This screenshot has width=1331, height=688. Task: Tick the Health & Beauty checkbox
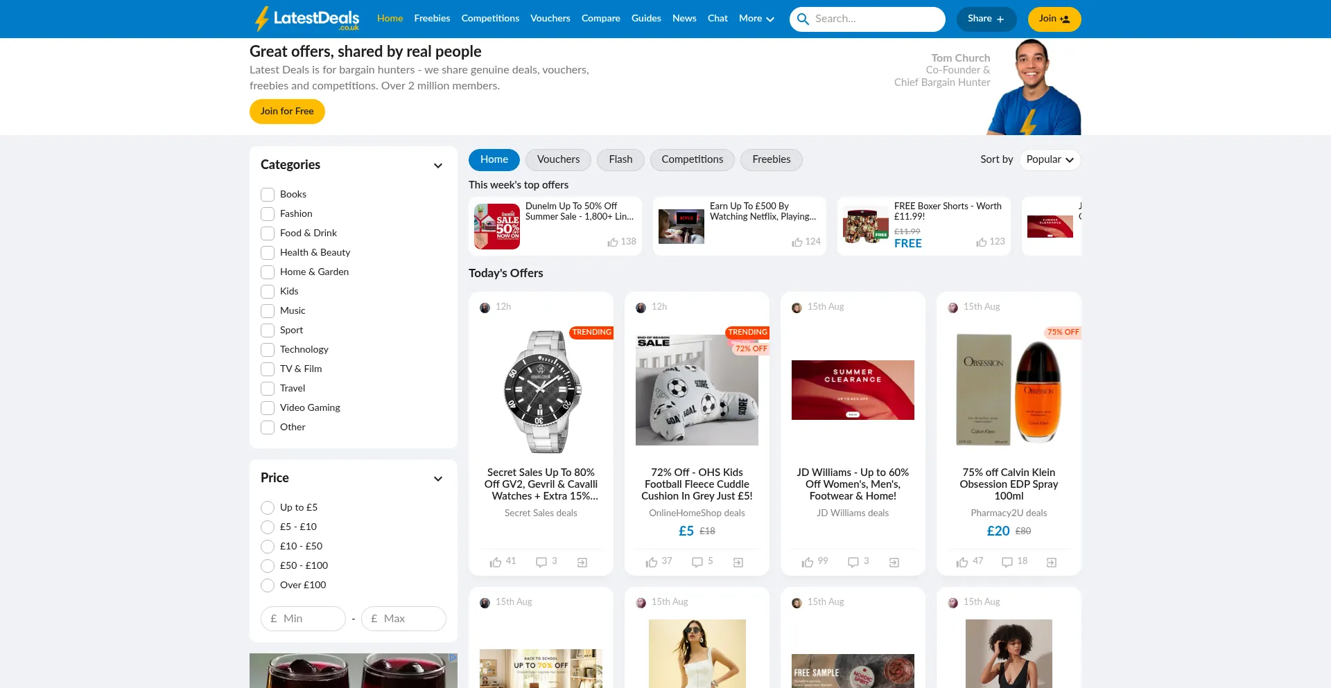(x=268, y=253)
